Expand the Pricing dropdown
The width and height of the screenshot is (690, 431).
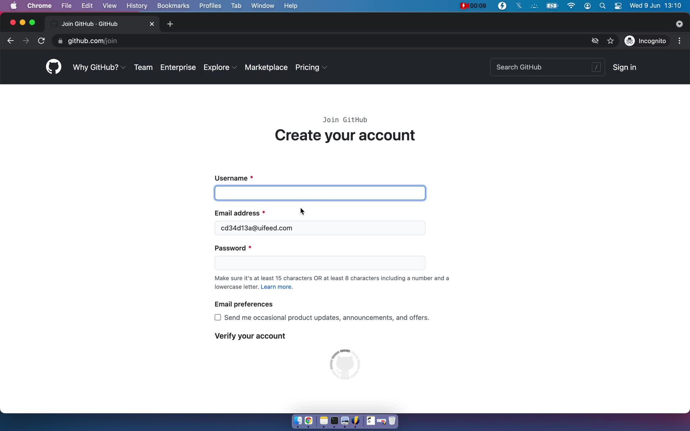311,67
